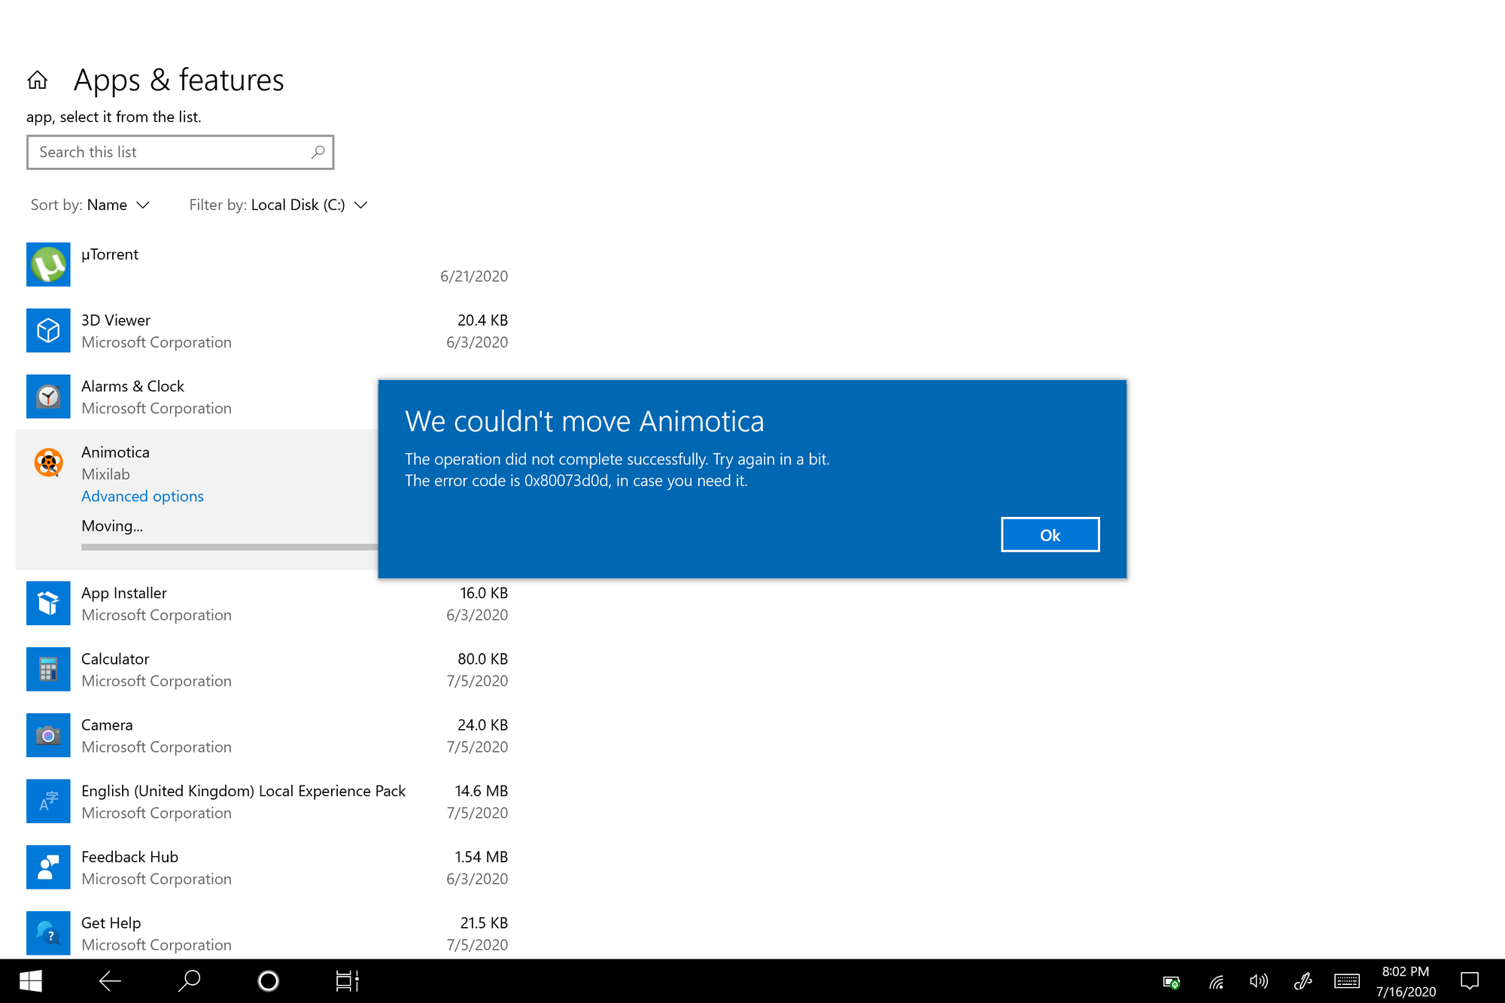
Task: Click the Animotica film reel icon
Action: coord(48,463)
